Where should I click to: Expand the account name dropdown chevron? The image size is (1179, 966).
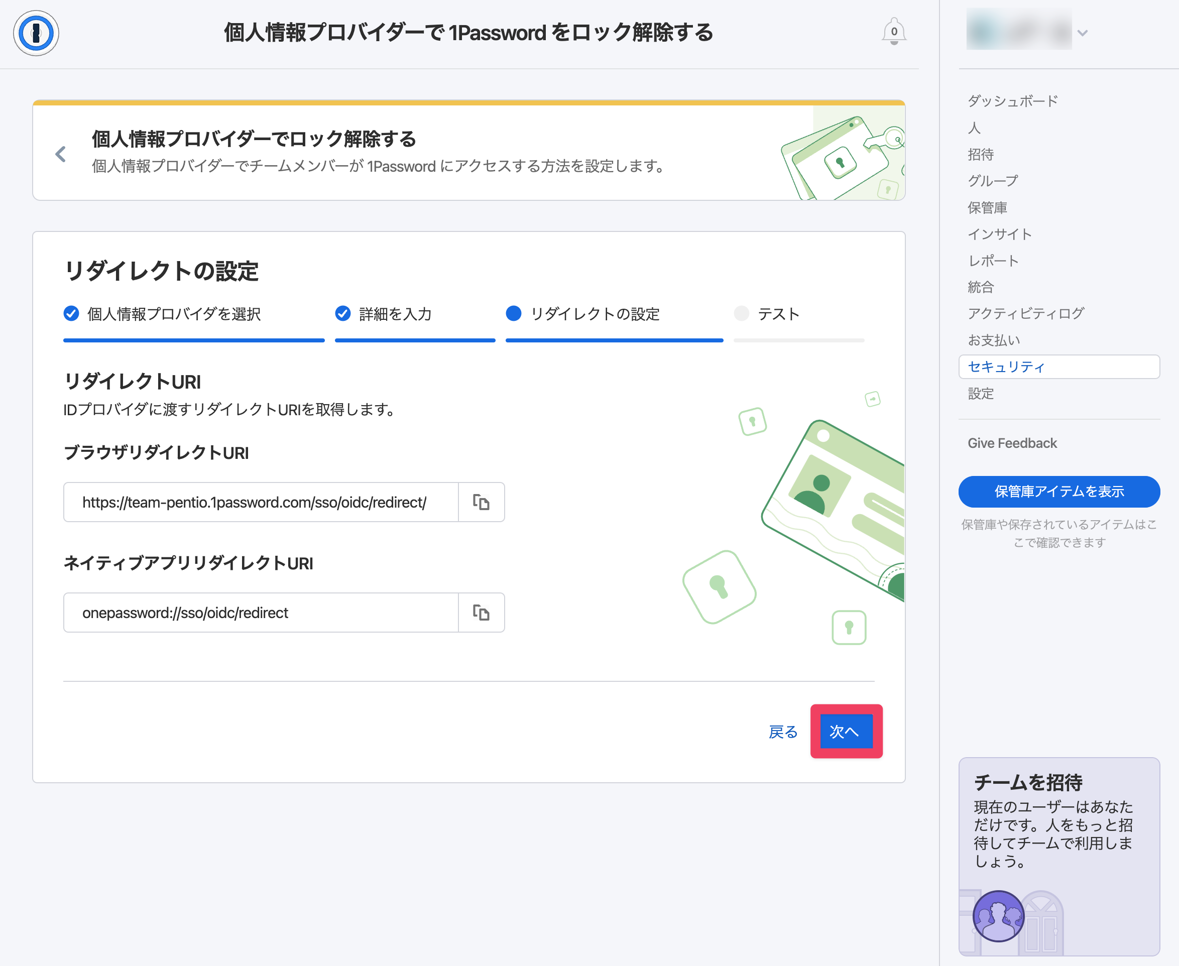point(1082,33)
